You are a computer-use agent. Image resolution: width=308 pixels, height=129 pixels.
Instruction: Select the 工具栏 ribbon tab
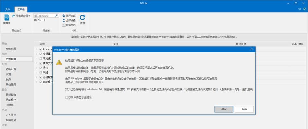(x=21, y=9)
